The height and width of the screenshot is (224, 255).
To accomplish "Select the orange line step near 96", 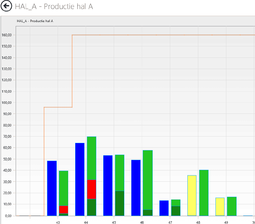I will click(58, 107).
